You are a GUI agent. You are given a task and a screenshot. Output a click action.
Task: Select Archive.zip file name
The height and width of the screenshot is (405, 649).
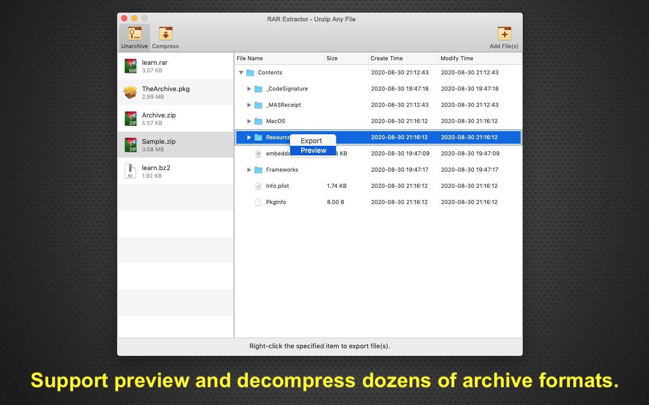point(159,115)
